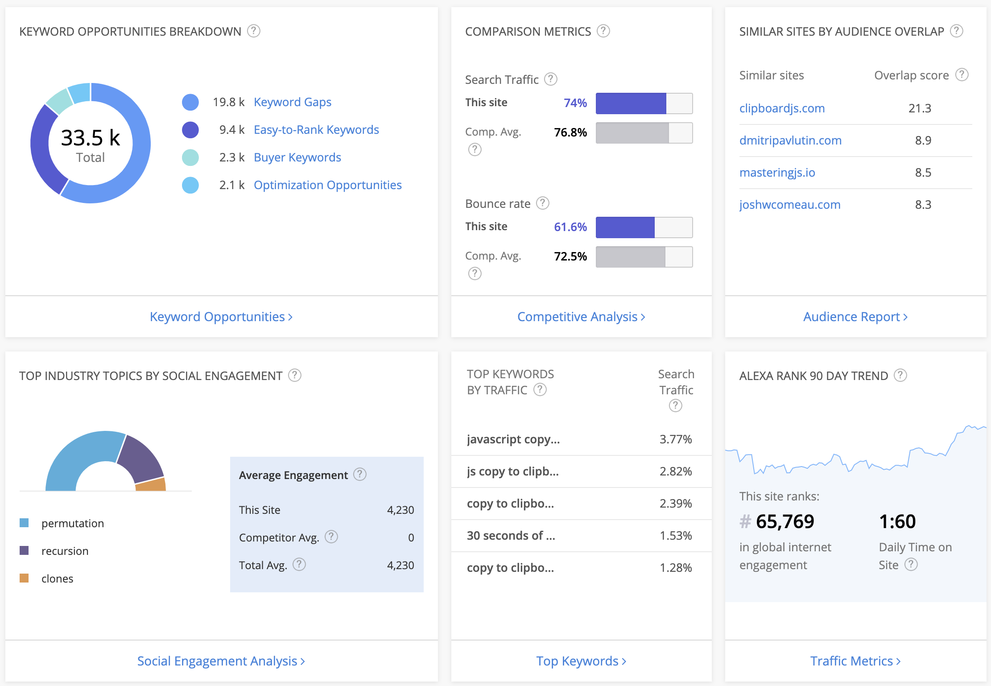Click the help icon next to Comparison Metrics
The height and width of the screenshot is (686, 991).
click(x=603, y=31)
